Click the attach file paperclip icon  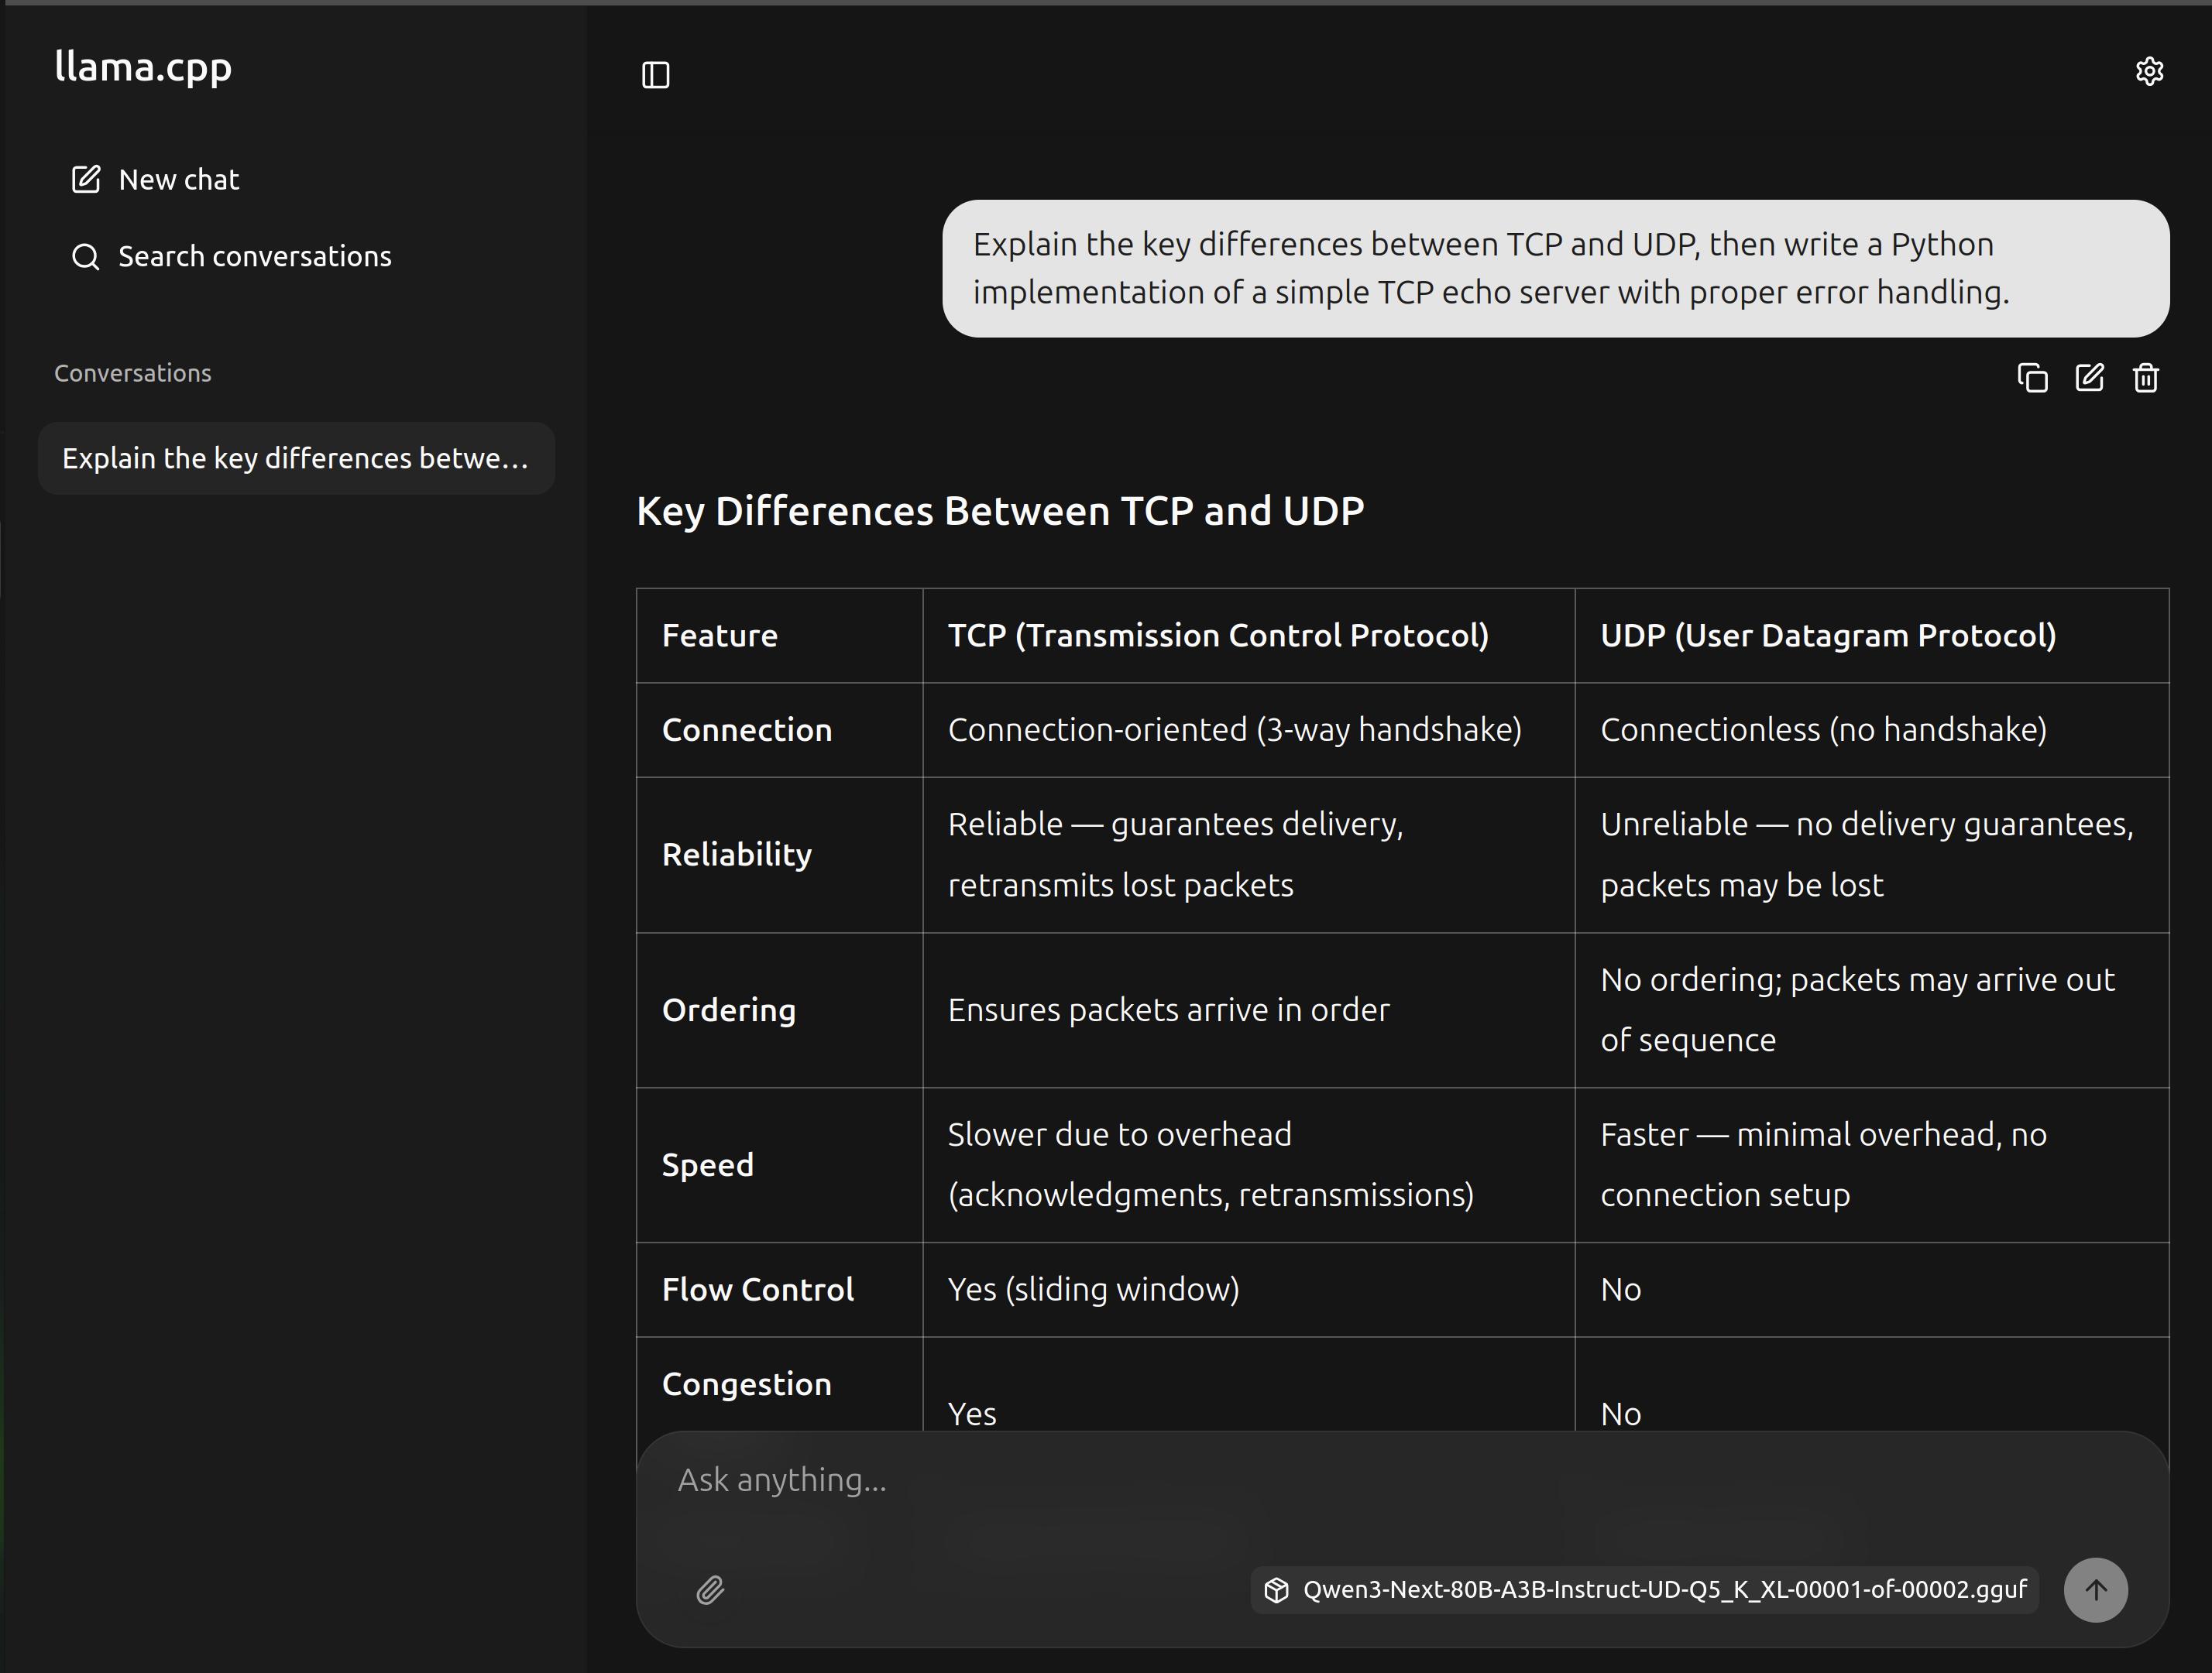(710, 1589)
